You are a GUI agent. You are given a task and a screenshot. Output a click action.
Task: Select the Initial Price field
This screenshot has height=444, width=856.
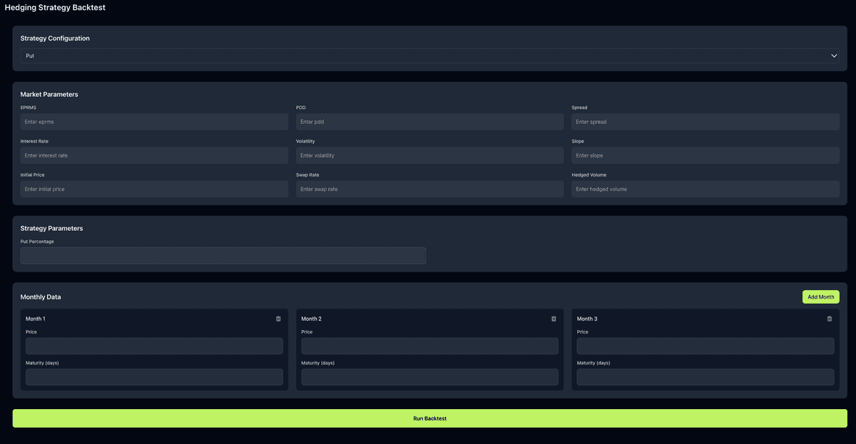point(154,189)
